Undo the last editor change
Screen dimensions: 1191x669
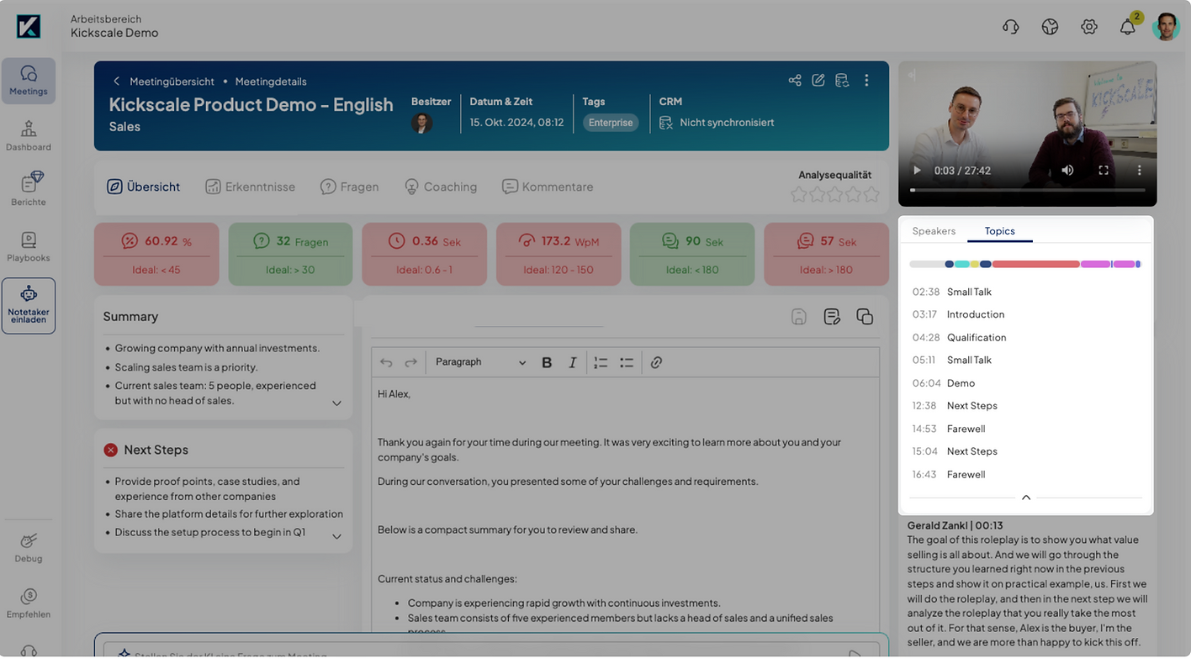(386, 362)
